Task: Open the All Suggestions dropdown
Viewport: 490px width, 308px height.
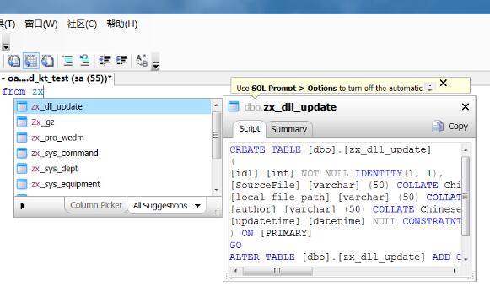Action: pos(166,205)
